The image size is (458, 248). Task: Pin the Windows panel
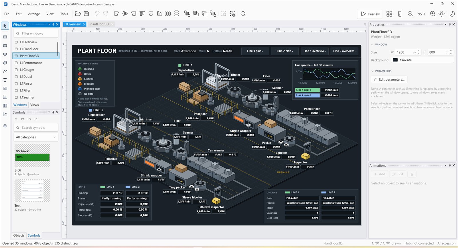pyautogui.click(x=53, y=24)
